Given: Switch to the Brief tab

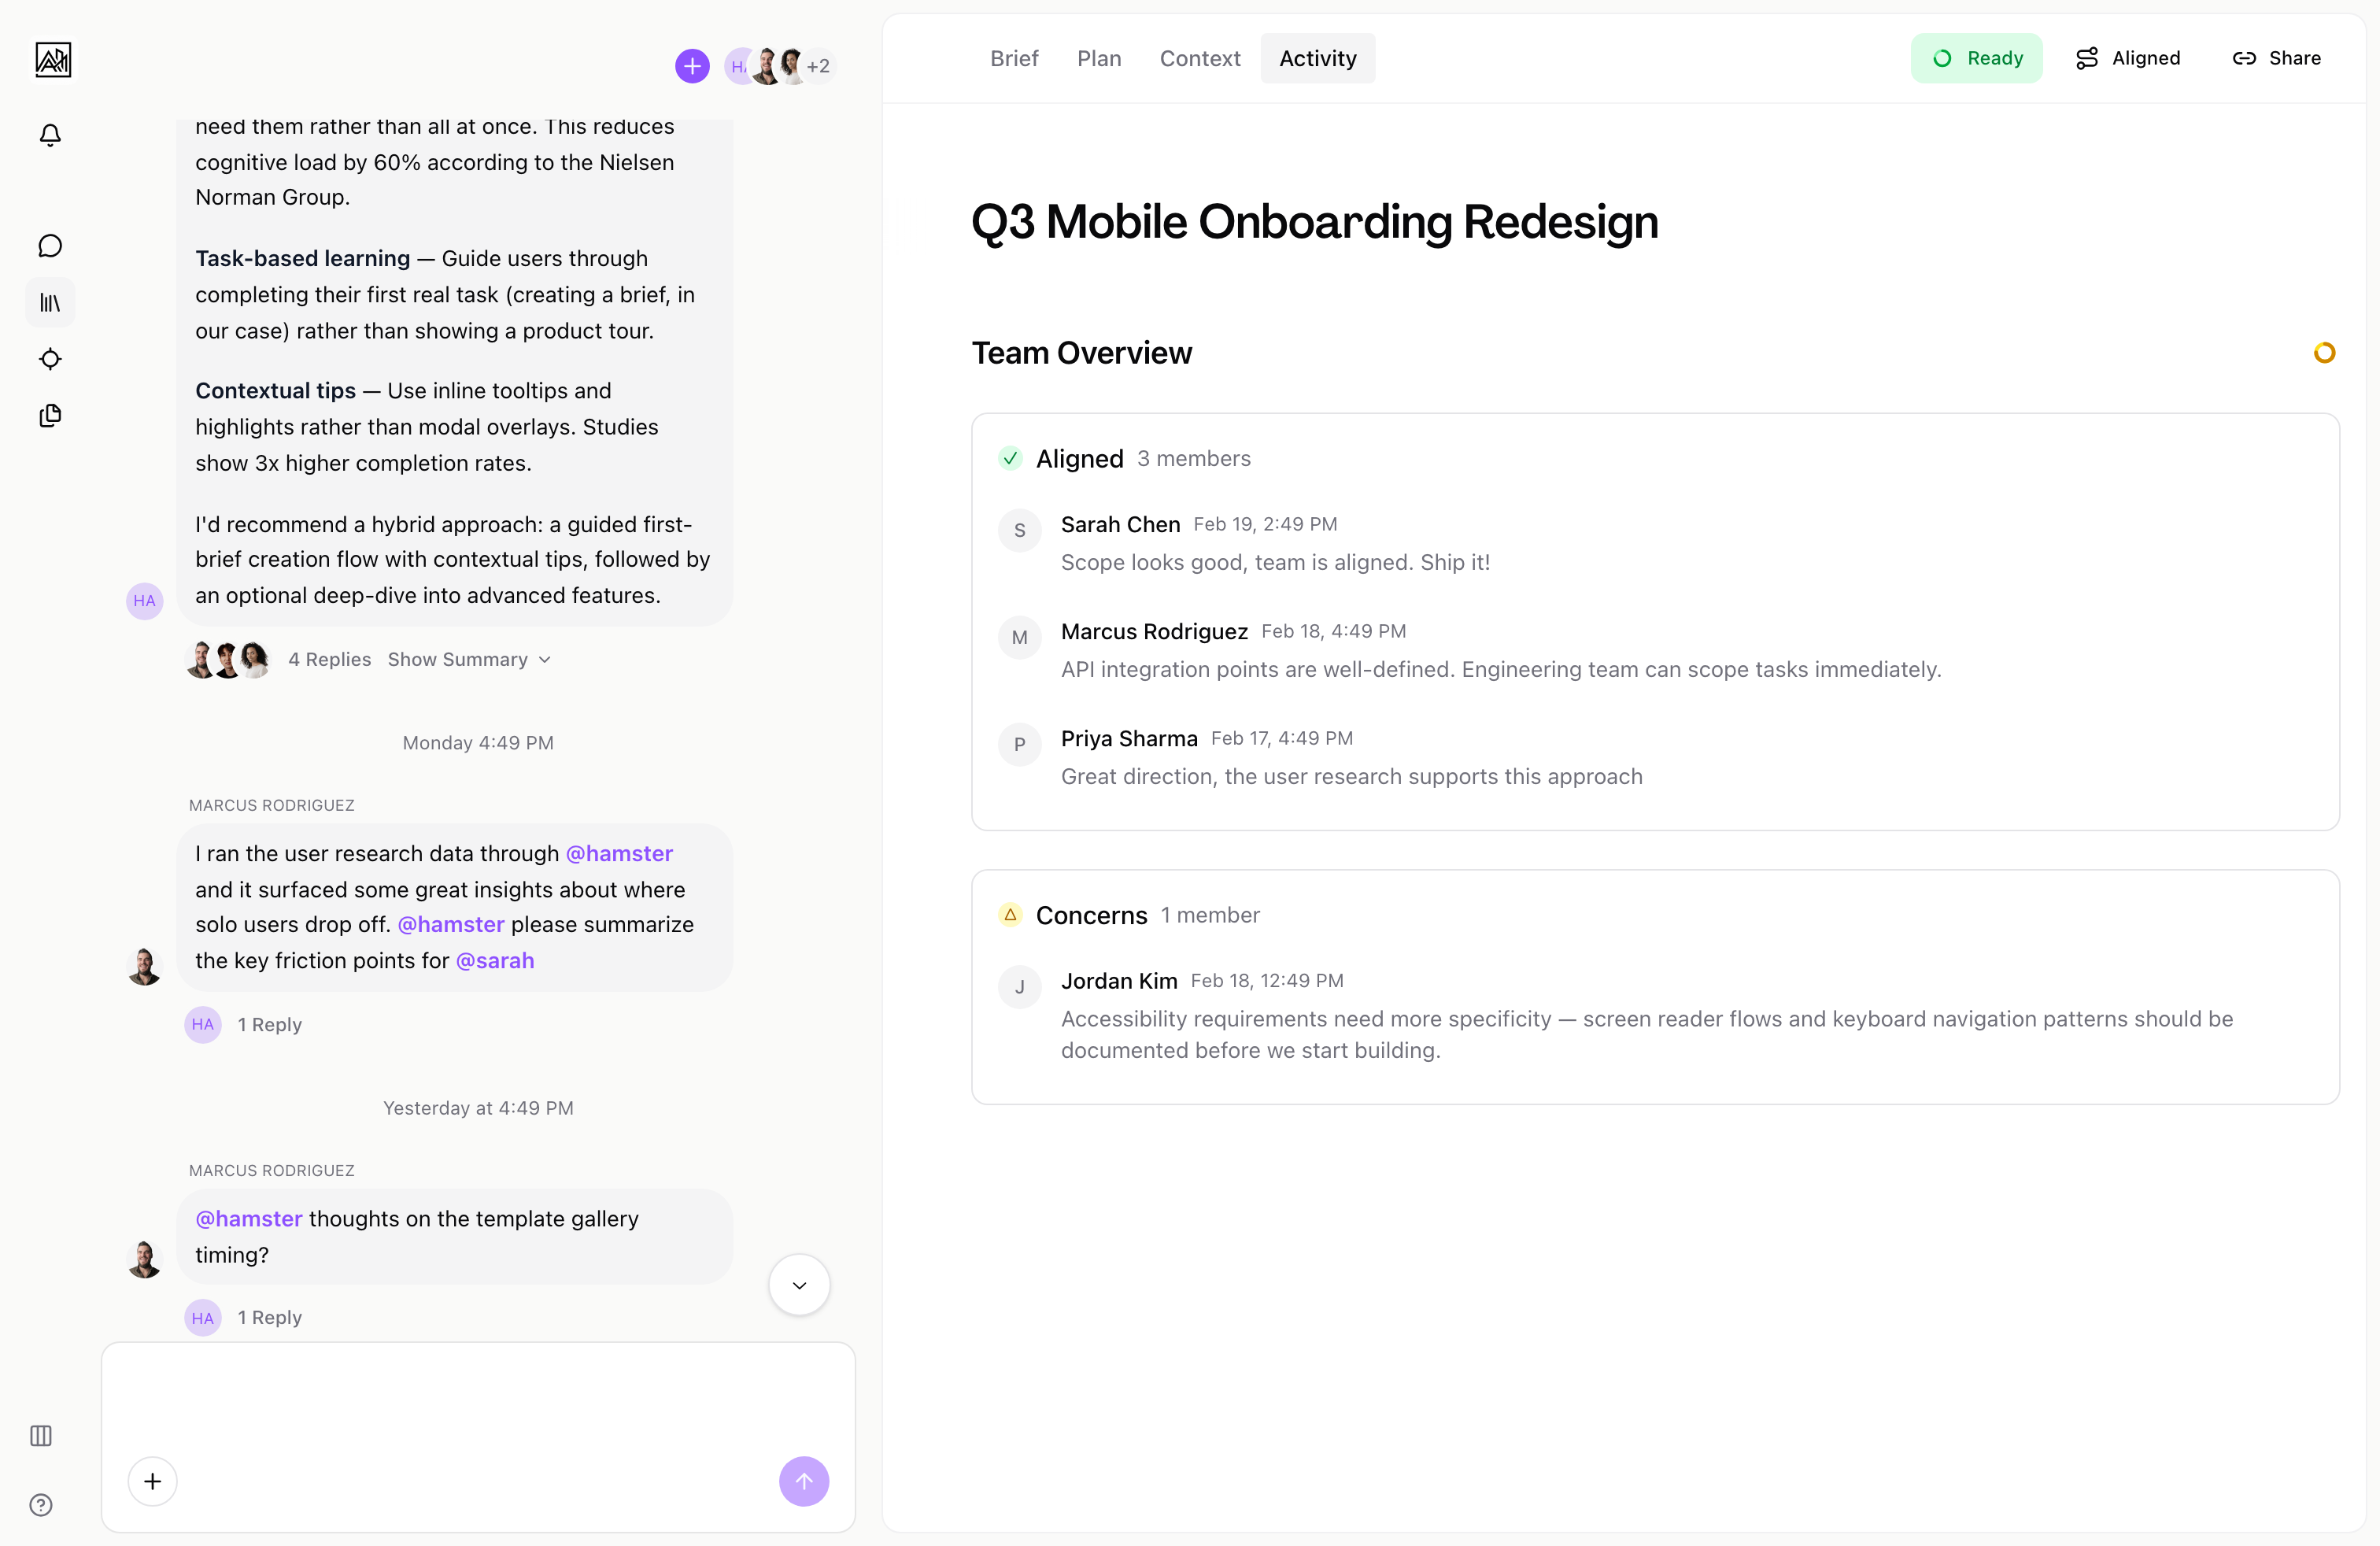Looking at the screenshot, I should coord(1014,58).
